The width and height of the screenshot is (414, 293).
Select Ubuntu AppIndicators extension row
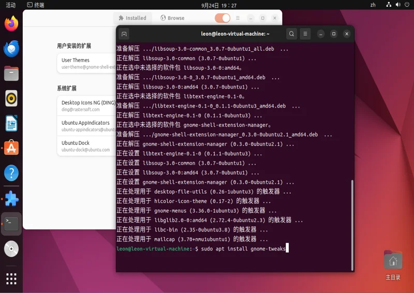(x=86, y=126)
